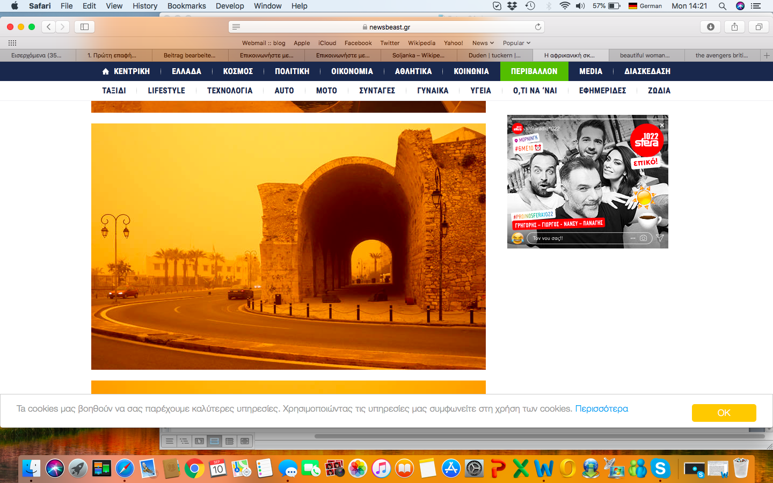The height and width of the screenshot is (483, 773).
Task: Click the horizontal scrollbar at the bottom
Action: pyautogui.click(x=537, y=436)
